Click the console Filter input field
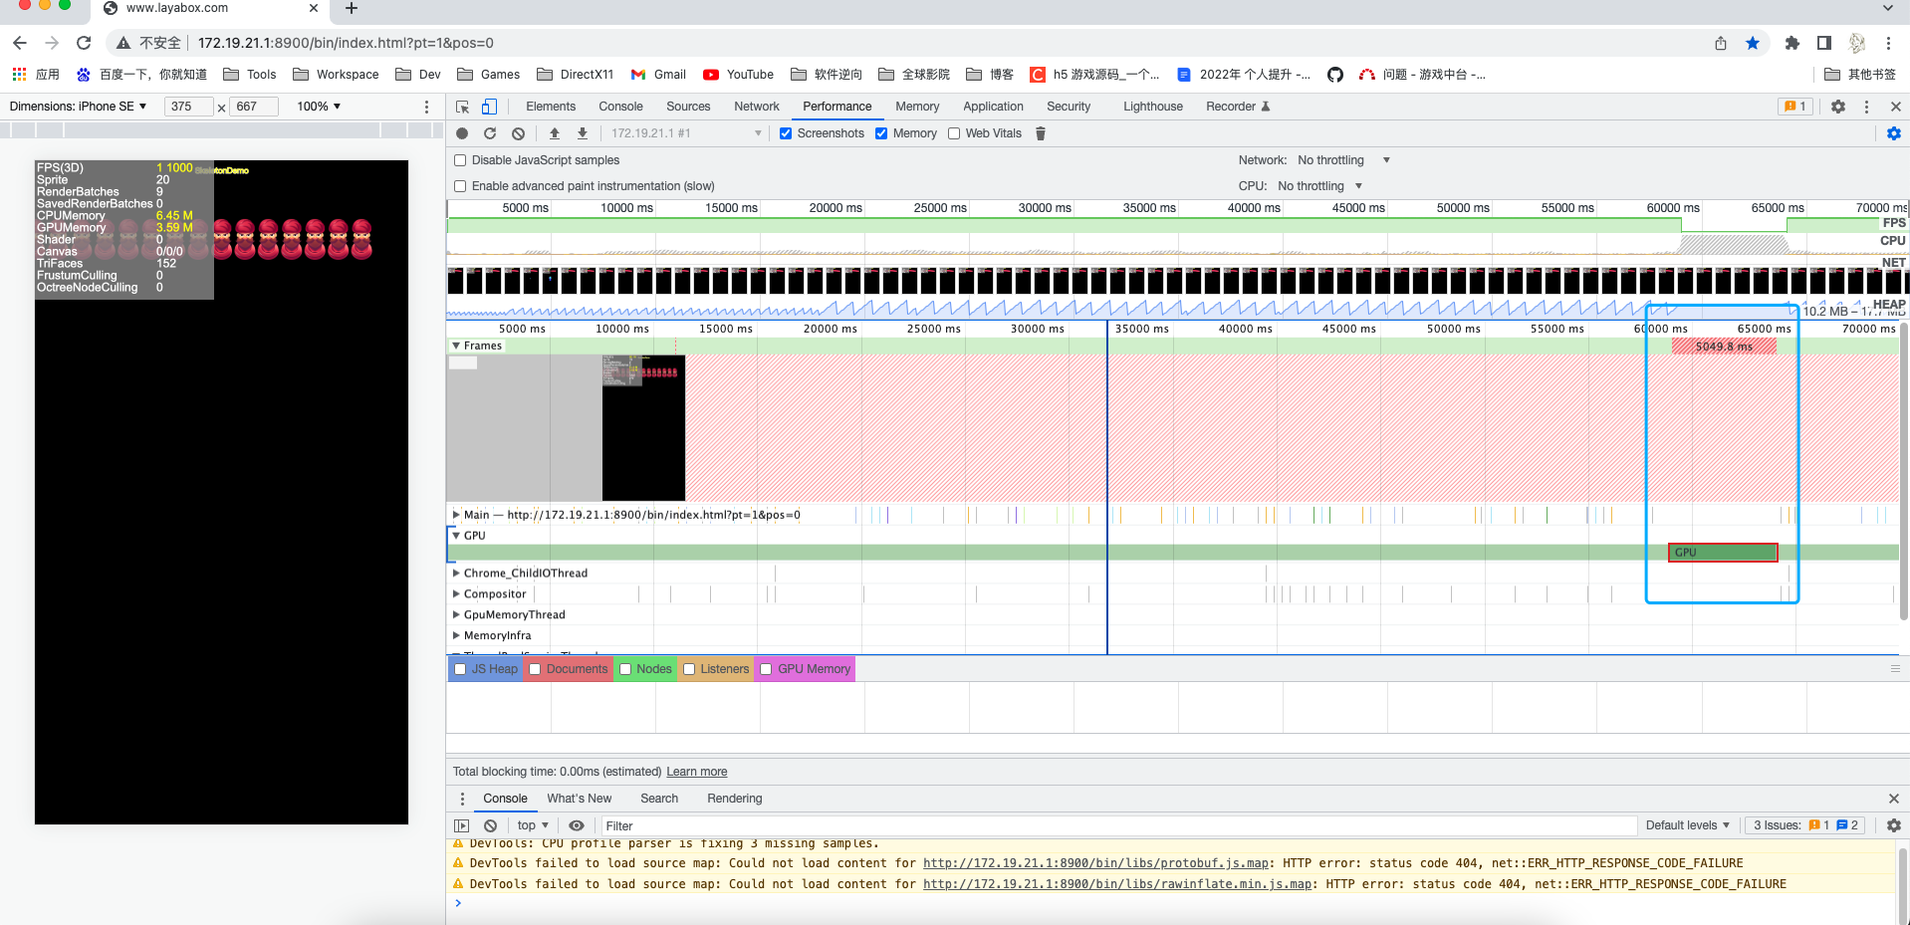The height and width of the screenshot is (925, 1910). click(1115, 825)
